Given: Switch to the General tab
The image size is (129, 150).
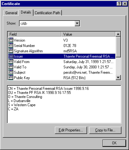Looking at the screenshot, I should coord(11,13).
